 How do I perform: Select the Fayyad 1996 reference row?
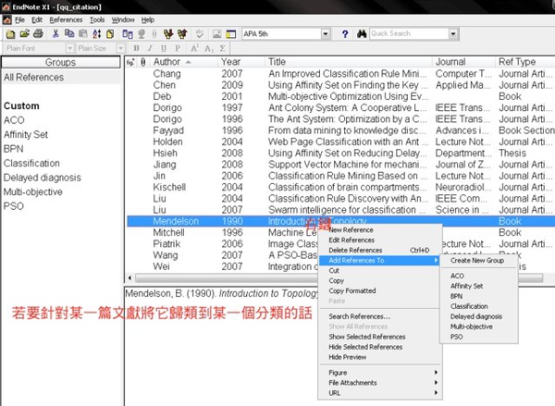point(340,130)
